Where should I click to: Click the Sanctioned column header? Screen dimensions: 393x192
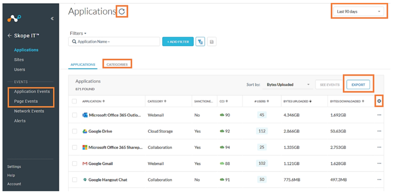point(204,101)
